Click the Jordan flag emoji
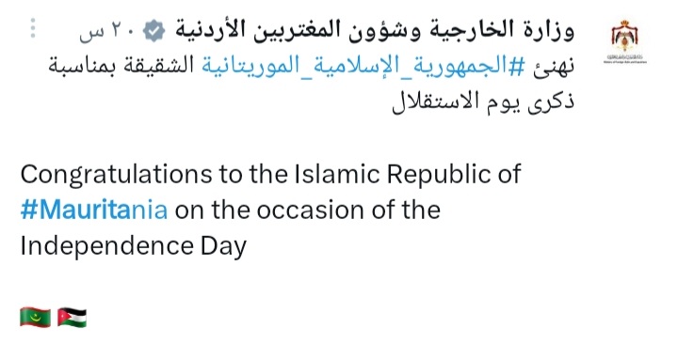Screen dimensions: 678x360 click(x=72, y=318)
